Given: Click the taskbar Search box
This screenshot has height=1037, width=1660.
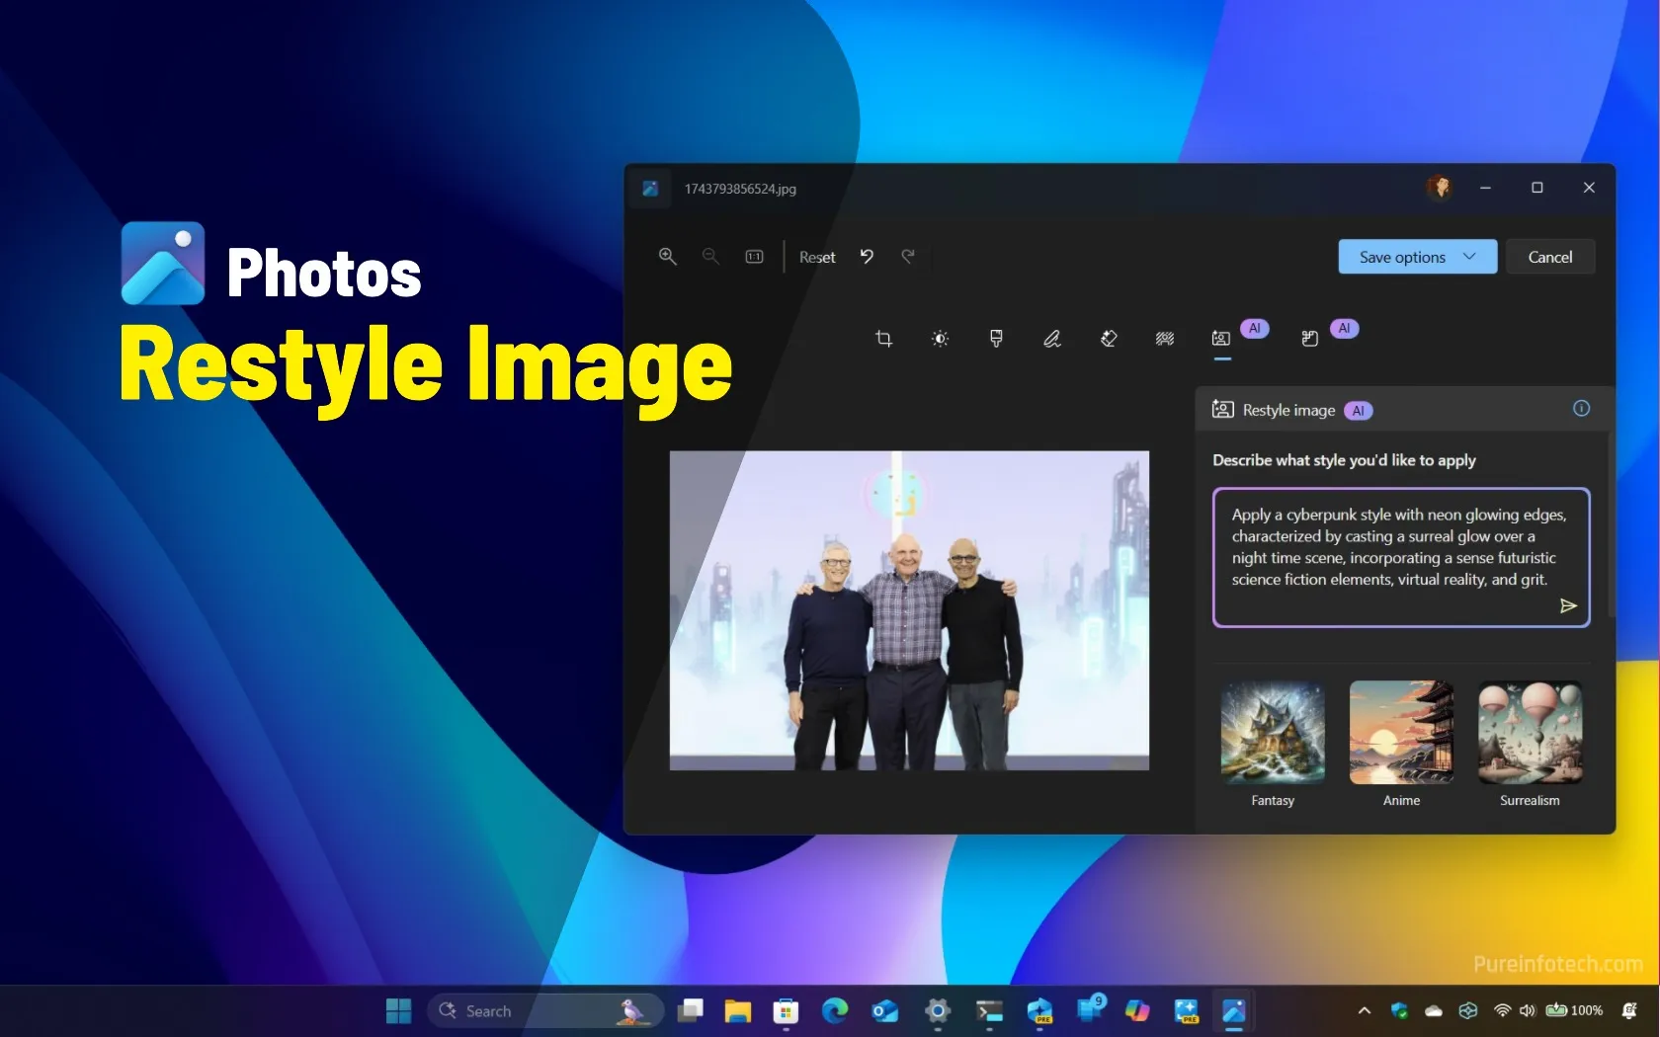Looking at the screenshot, I should click(544, 1010).
